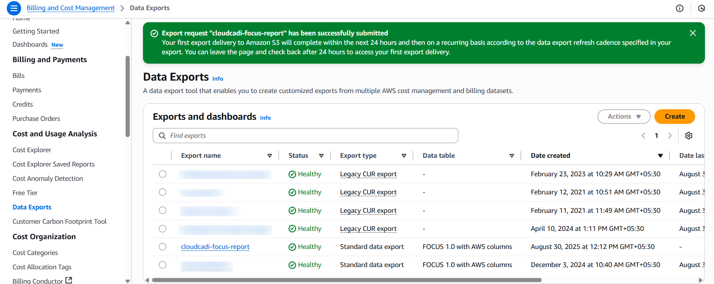This screenshot has width=714, height=284.
Task: Navigate to Cost Anomaly Detection in the sidebar
Action: (x=48, y=179)
